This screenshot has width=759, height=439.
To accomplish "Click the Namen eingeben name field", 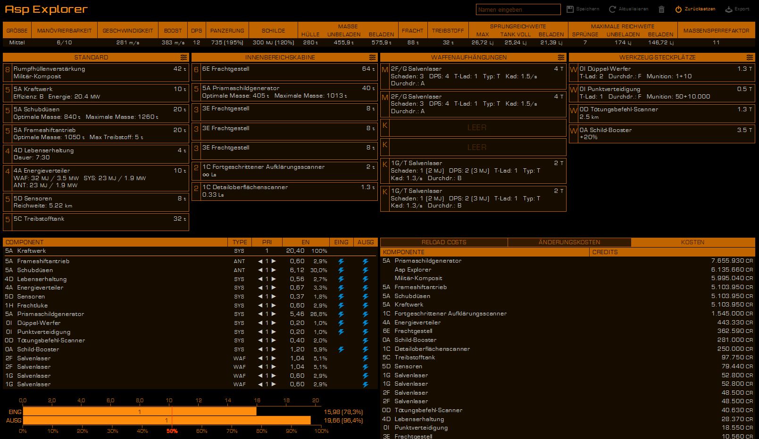I will 518,9.
